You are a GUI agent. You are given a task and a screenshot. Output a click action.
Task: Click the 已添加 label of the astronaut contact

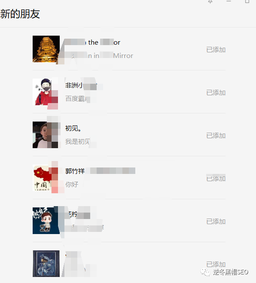(x=216, y=265)
